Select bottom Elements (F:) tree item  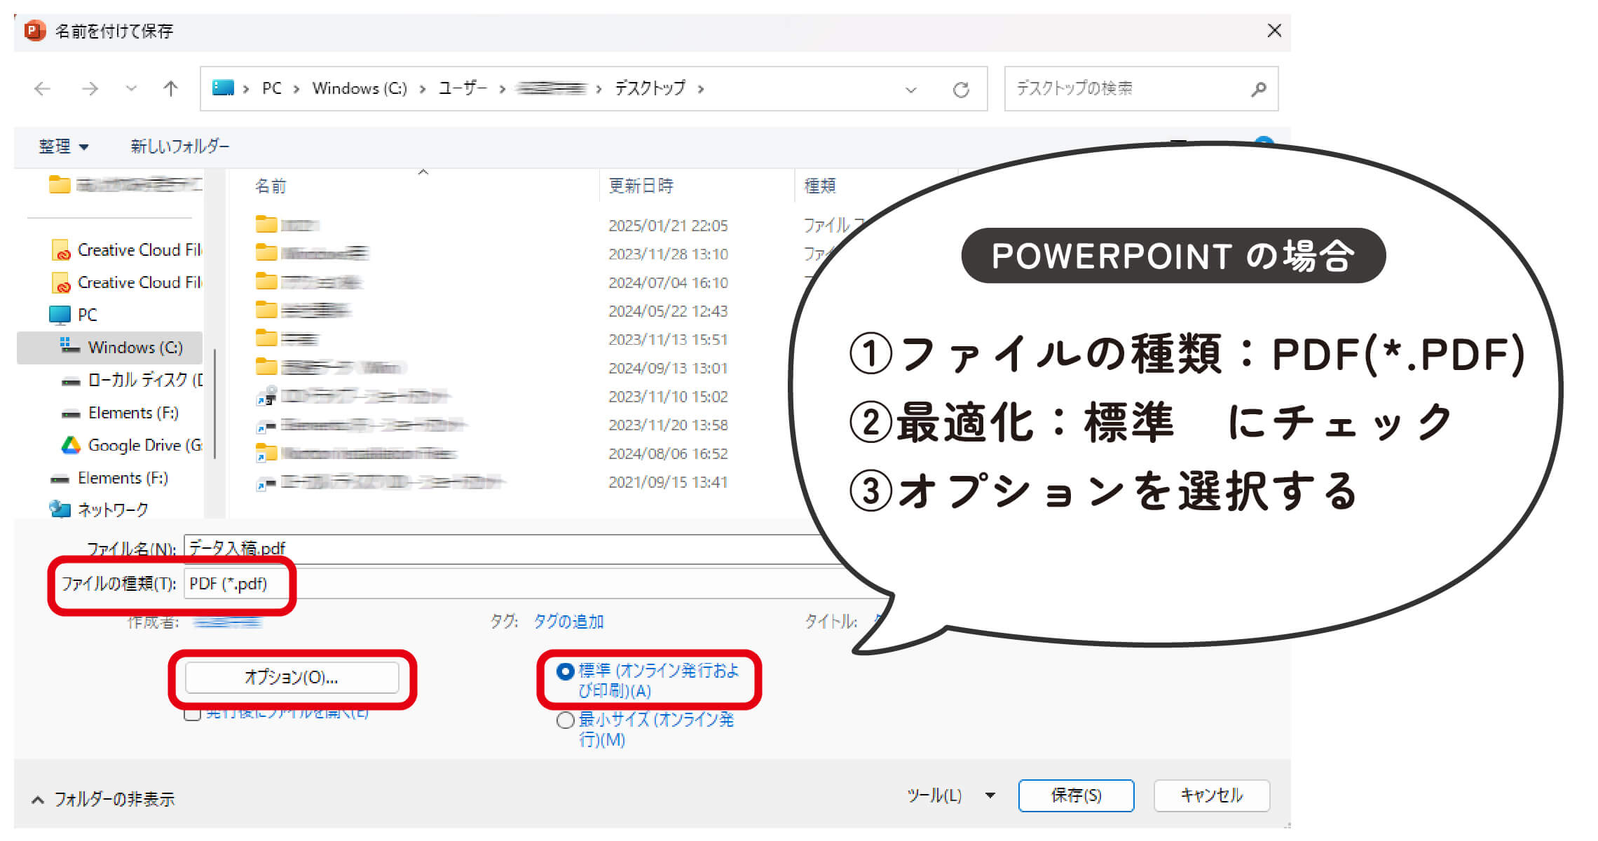pos(109,478)
